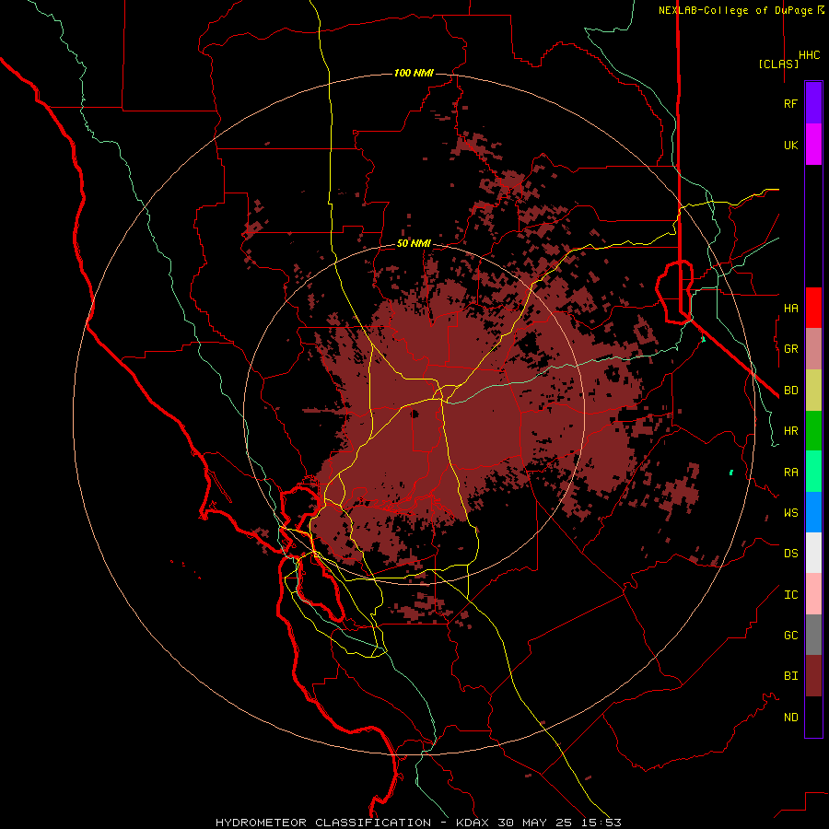The image size is (829, 829).
Task: Click the RA light green legend swatch
Action: (x=813, y=472)
